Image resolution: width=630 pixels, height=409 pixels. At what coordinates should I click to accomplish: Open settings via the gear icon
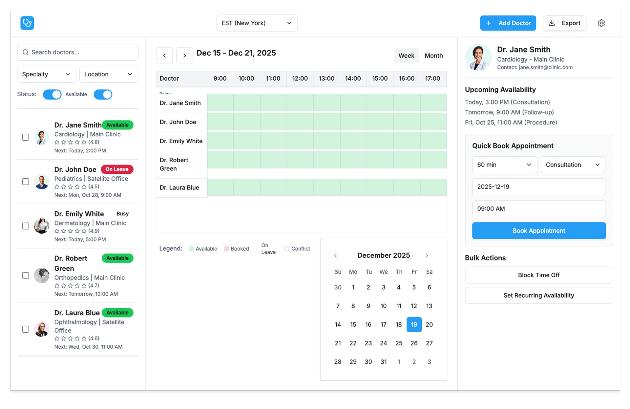click(601, 23)
